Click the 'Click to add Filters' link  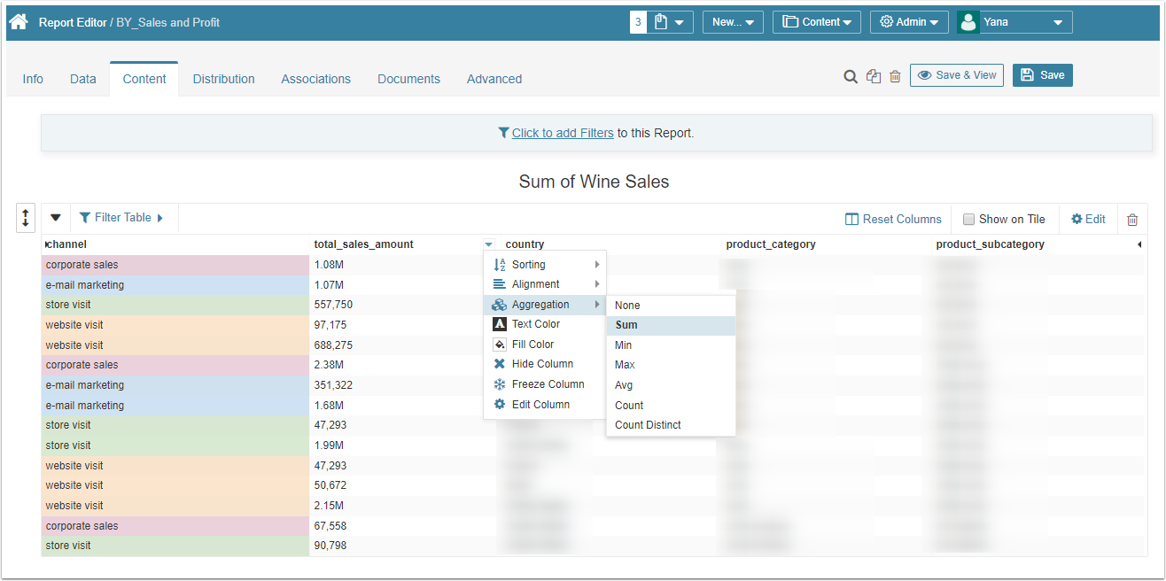coord(562,133)
